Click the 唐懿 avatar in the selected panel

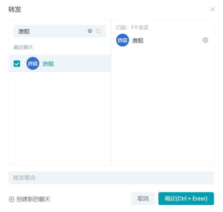[x=123, y=40]
